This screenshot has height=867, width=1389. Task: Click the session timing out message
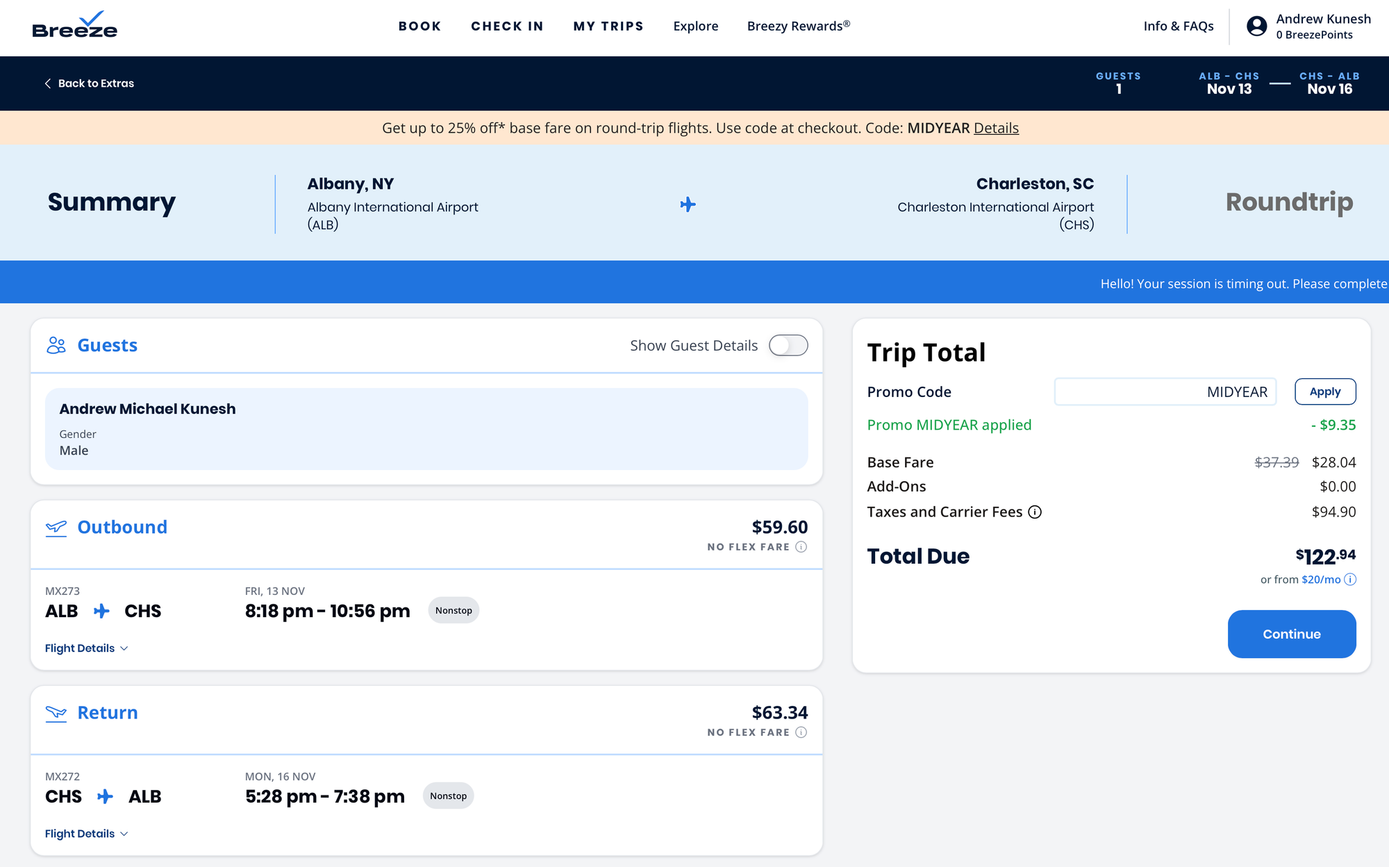click(1244, 284)
